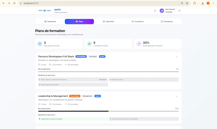Open browser downloads icon
Screen dimensions: 217x129
(x=203, y=3)
